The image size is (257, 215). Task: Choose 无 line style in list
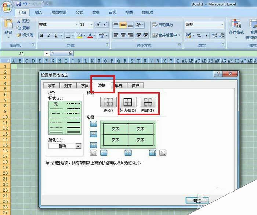click(x=56, y=104)
